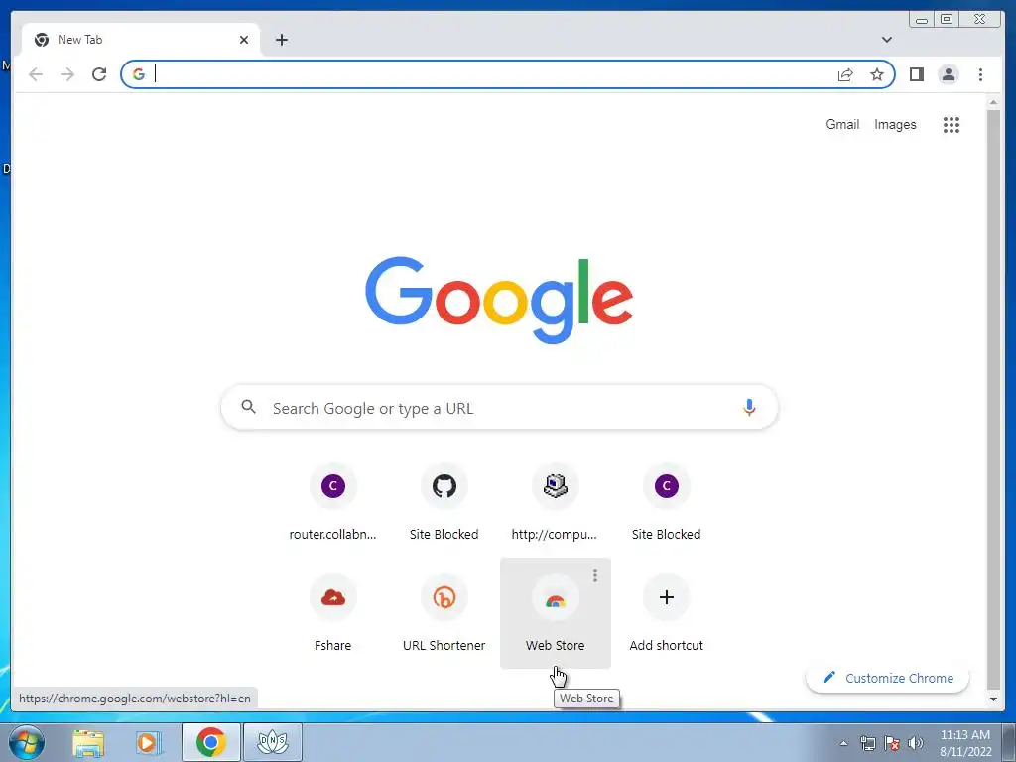Open the second purple Site Blocked shortcut
1016x762 pixels.
(x=666, y=503)
